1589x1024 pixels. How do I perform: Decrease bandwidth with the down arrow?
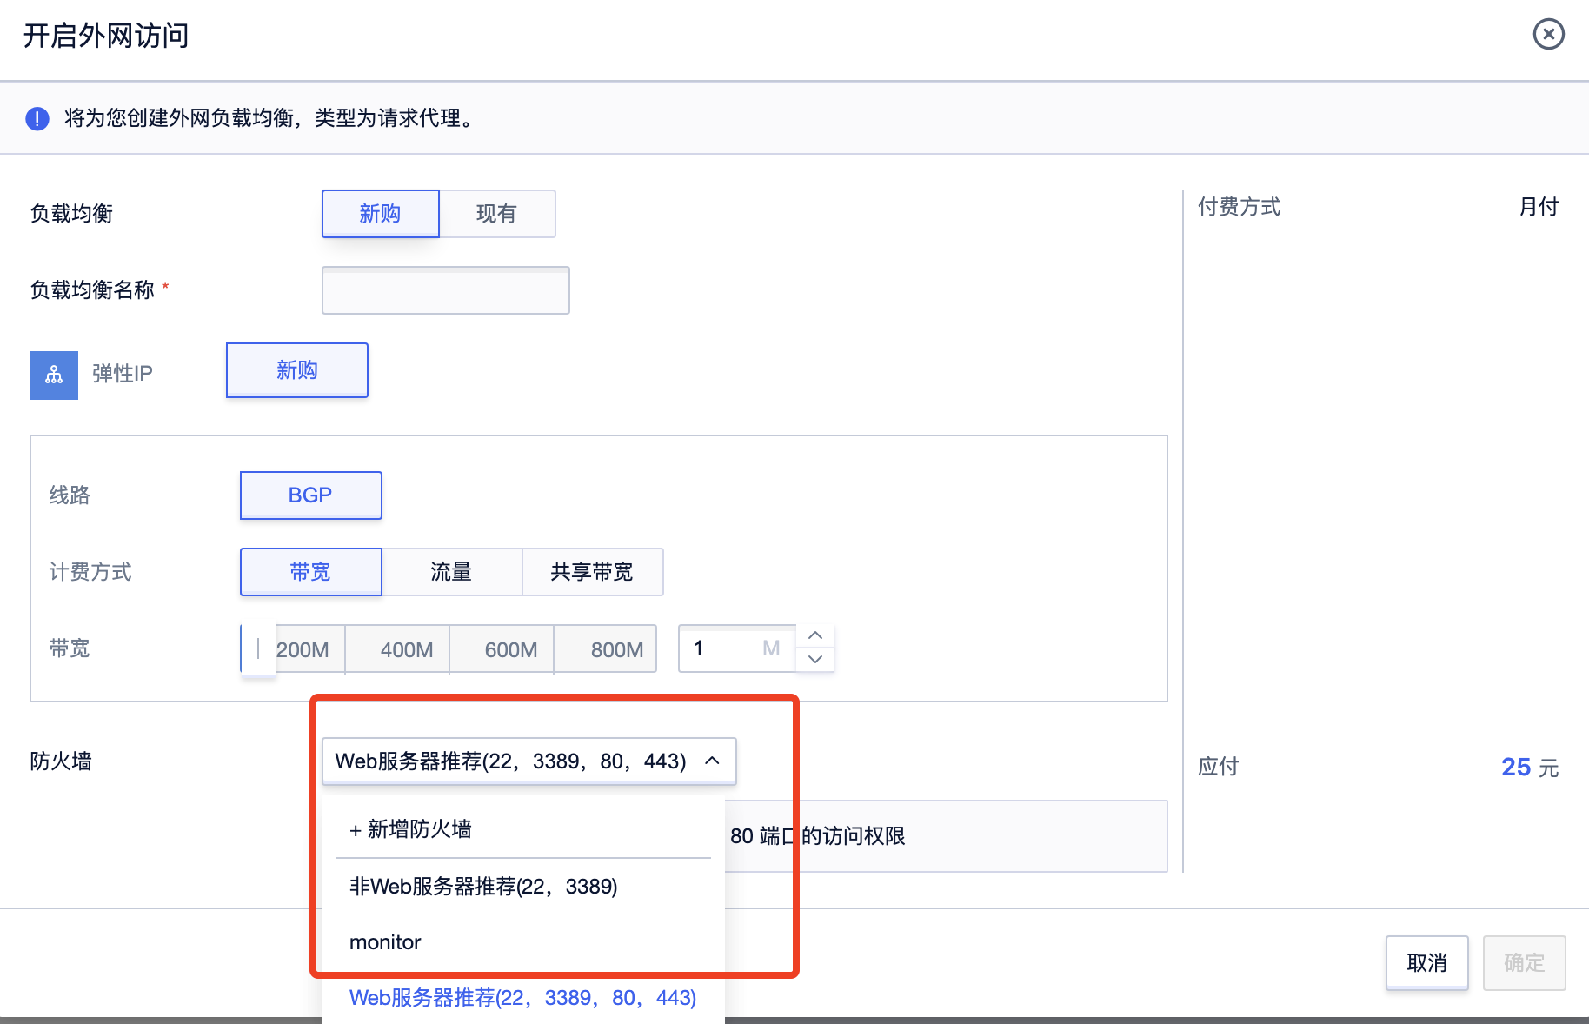coord(815,660)
